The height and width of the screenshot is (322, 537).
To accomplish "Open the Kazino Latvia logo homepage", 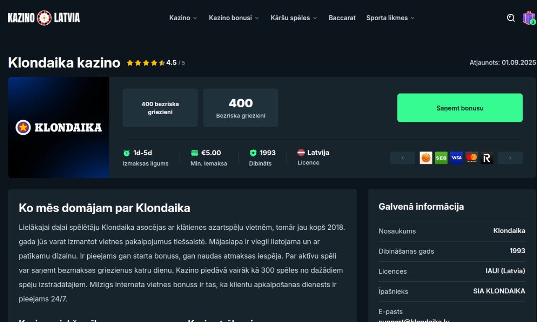I will [44, 18].
